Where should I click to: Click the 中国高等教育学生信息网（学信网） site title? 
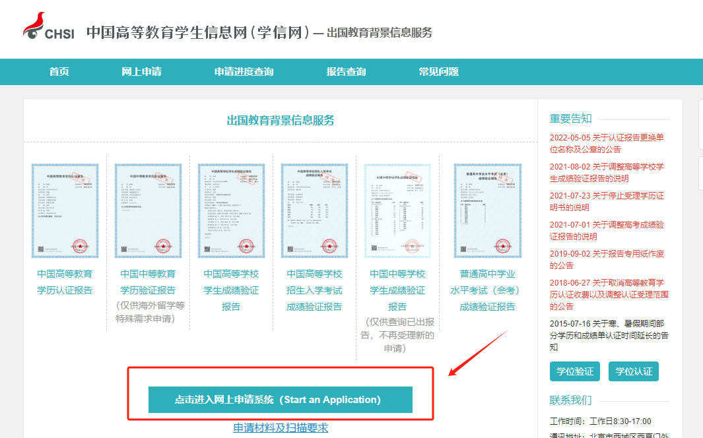point(198,32)
